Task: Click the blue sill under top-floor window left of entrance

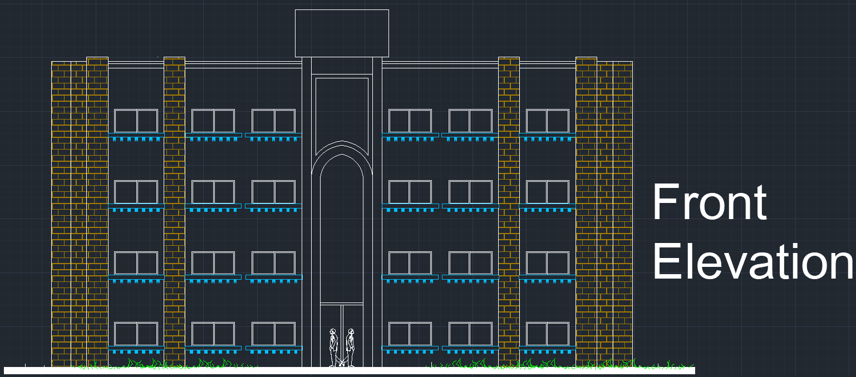Action: pos(273,135)
